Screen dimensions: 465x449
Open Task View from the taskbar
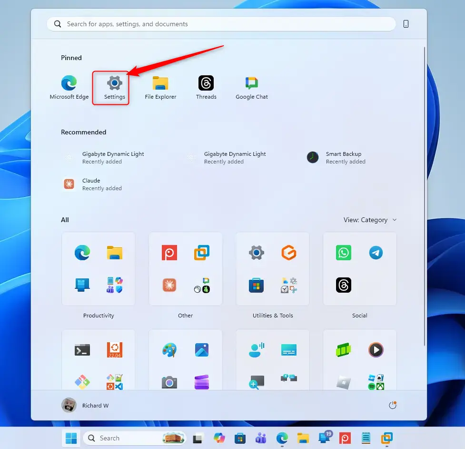[198, 439]
